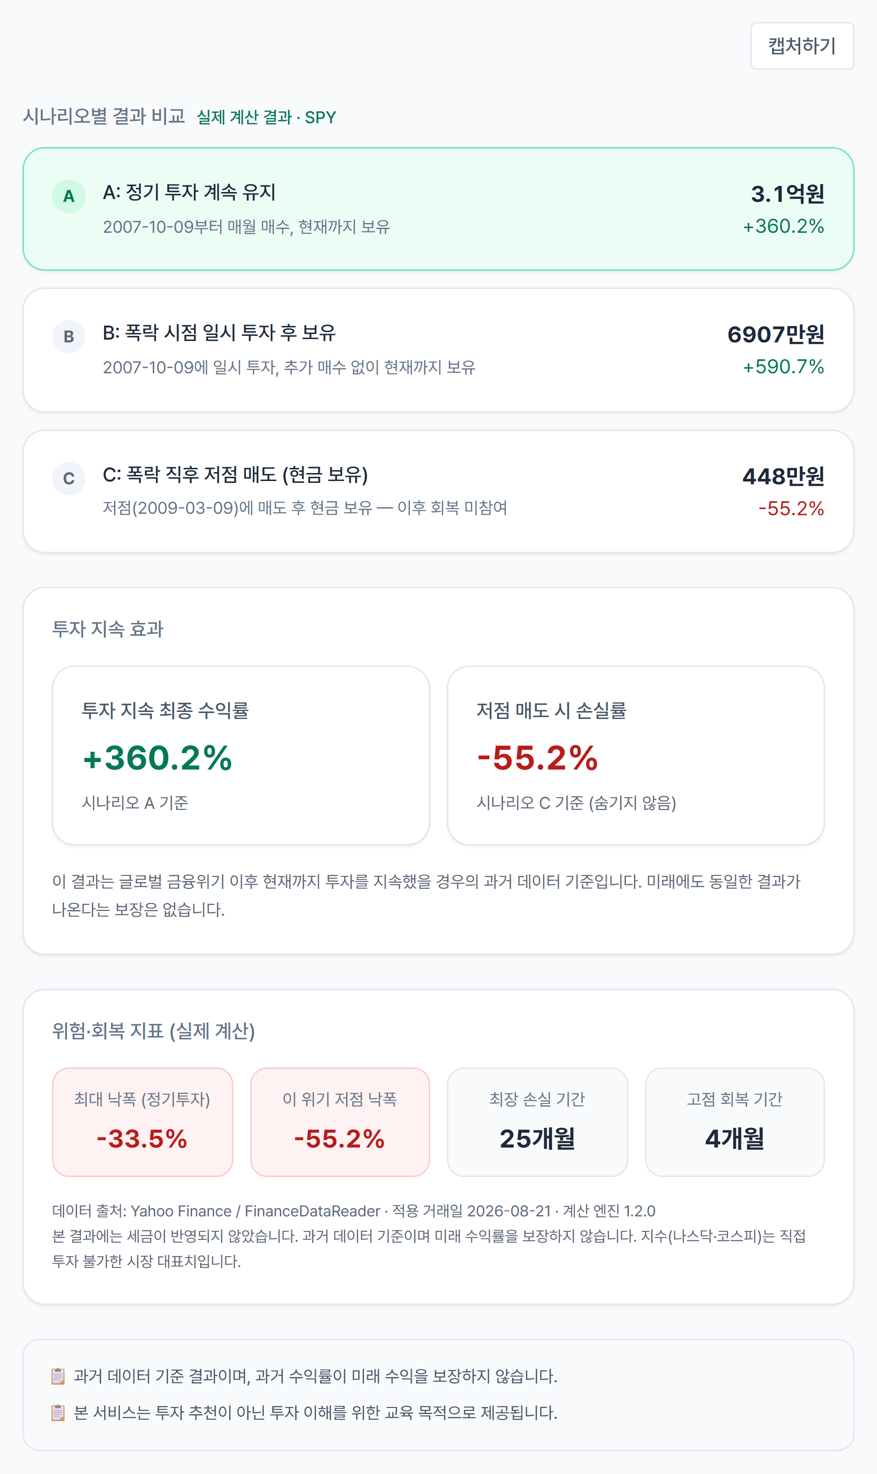Open scenario B 폭락 시점 일시 투자 card

click(x=438, y=350)
